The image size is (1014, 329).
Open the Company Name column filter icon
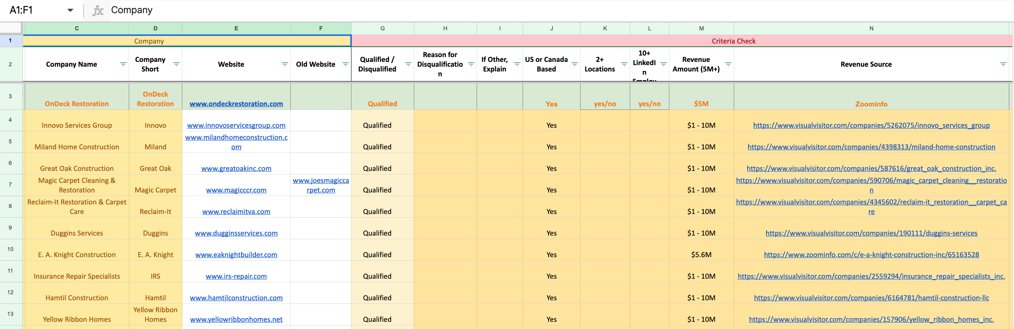click(123, 64)
